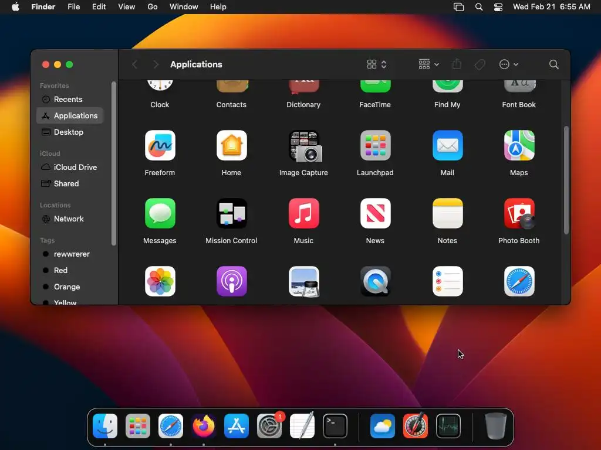The width and height of the screenshot is (601, 450).
Task: Select Network under Locations
Action: pos(70,219)
